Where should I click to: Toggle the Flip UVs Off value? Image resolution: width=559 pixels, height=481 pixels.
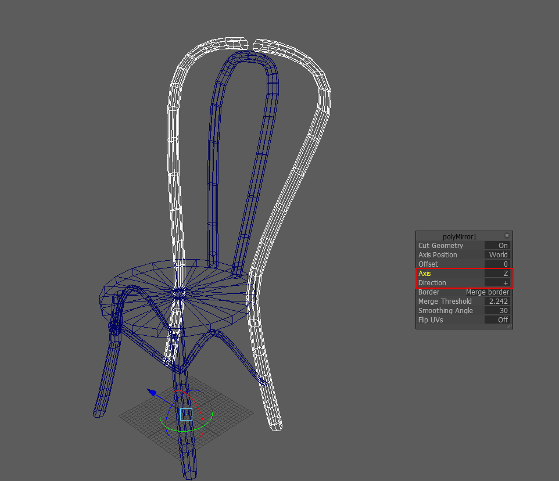497,320
